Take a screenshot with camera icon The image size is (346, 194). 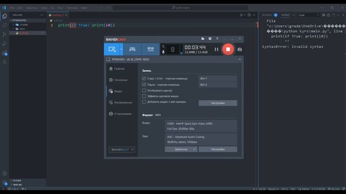click(x=239, y=50)
